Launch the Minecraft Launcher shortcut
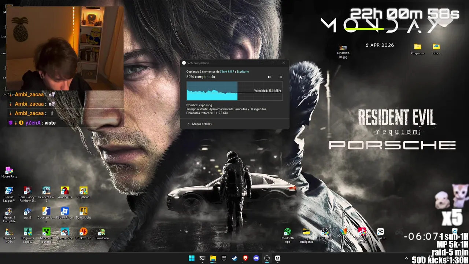469x264 pixels. click(46, 236)
